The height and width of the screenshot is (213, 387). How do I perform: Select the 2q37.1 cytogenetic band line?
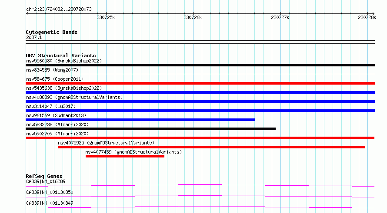[x=200, y=42]
